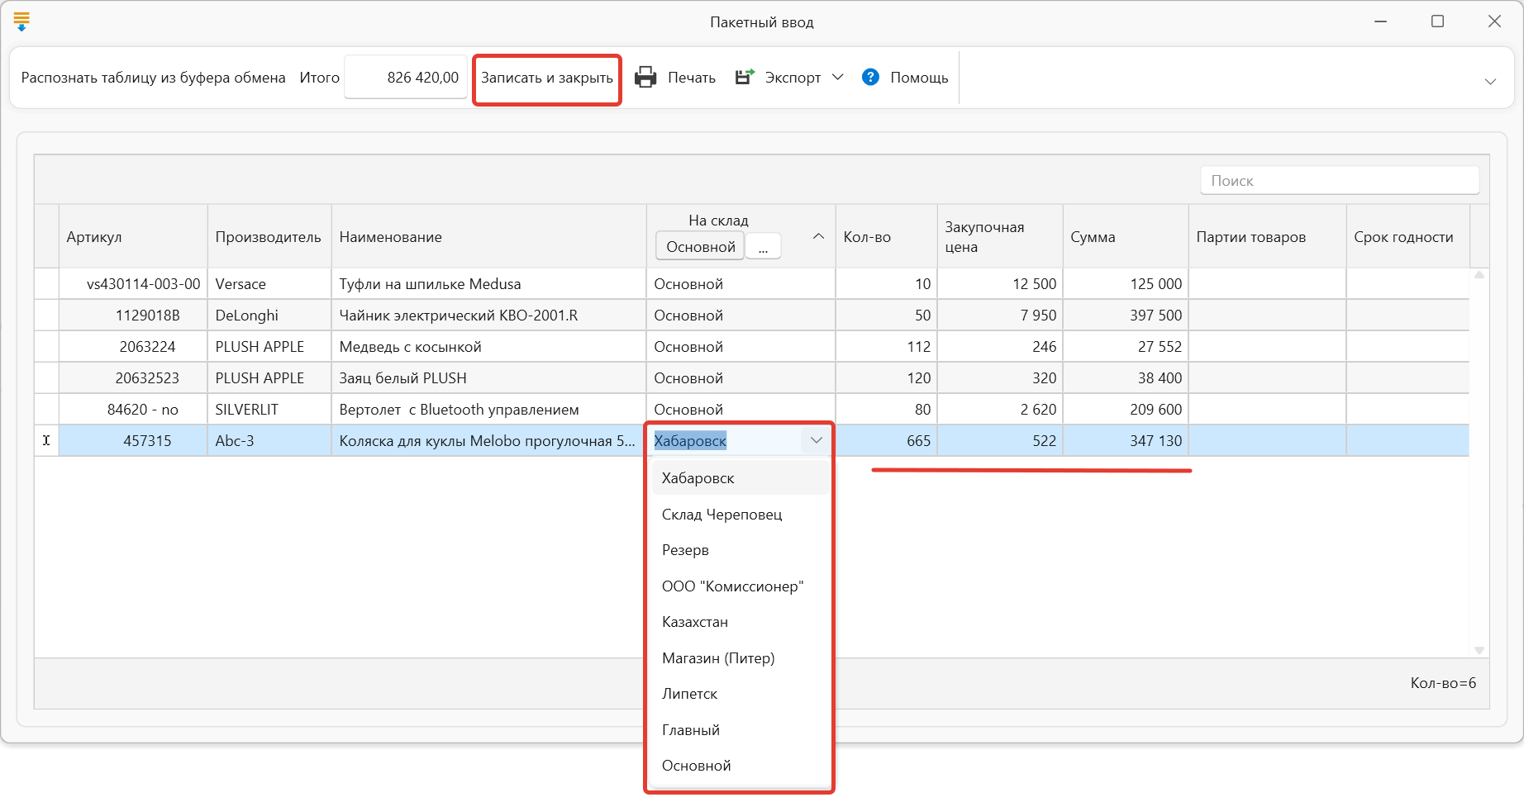Click the DeLonghi manufacturer cell

coord(269,315)
